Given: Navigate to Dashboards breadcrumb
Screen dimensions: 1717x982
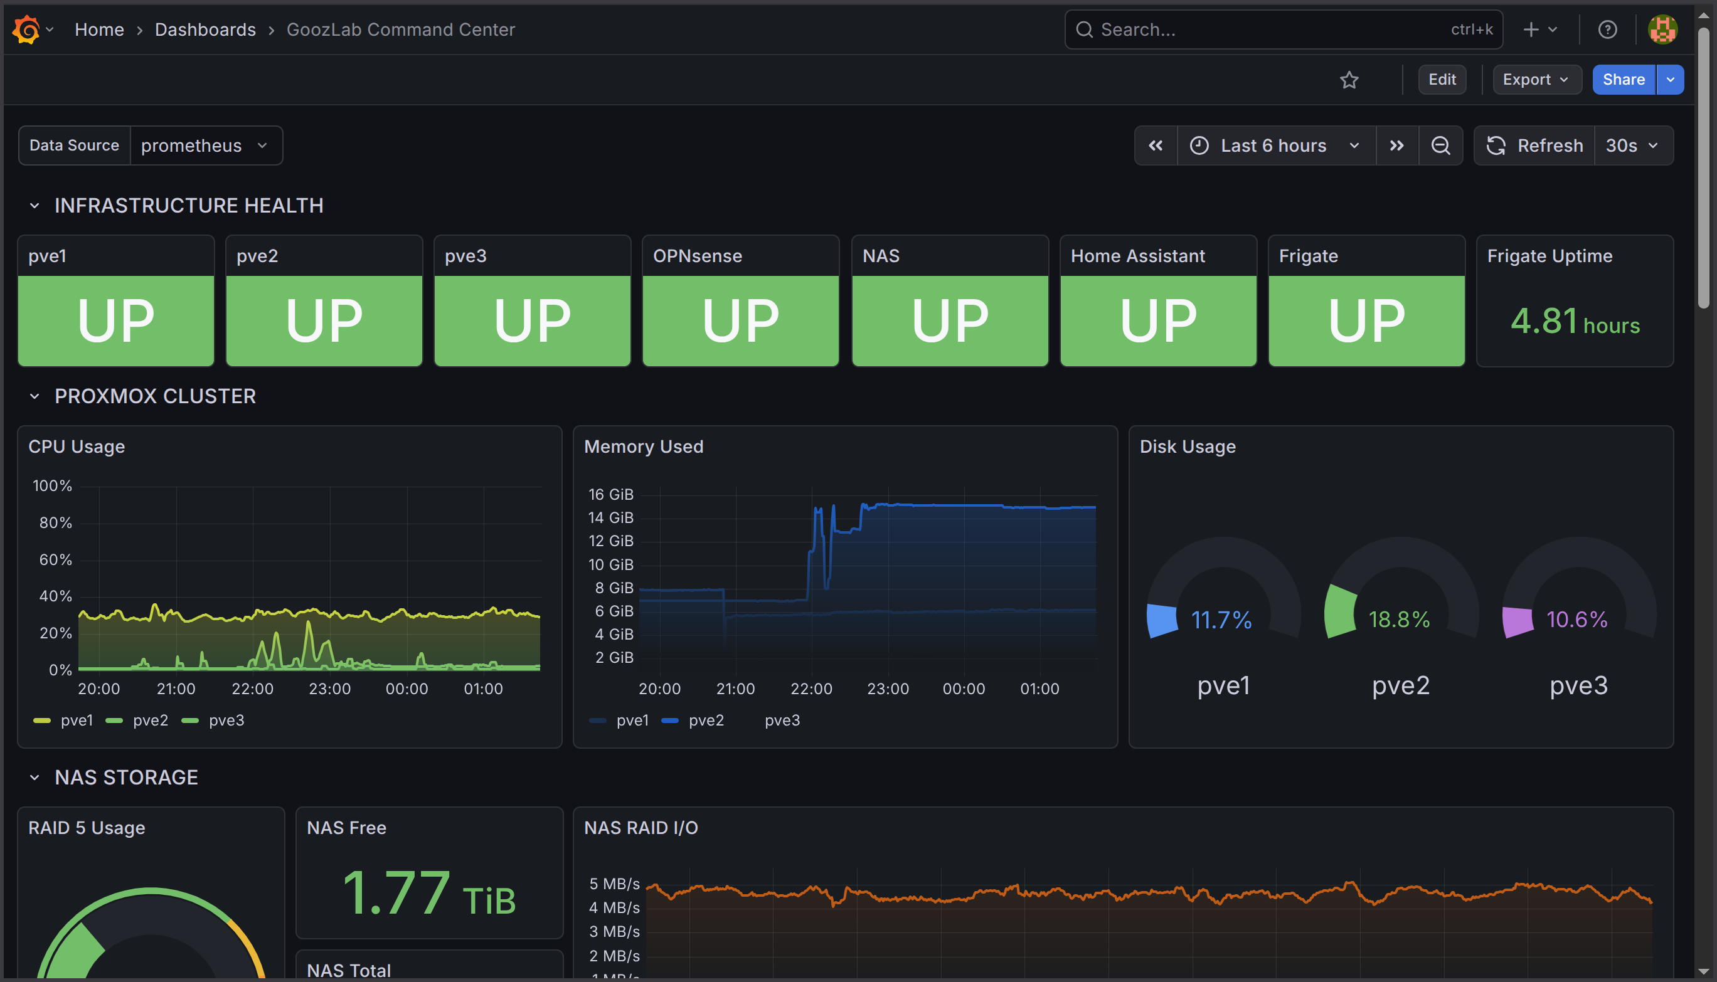Looking at the screenshot, I should 205,29.
